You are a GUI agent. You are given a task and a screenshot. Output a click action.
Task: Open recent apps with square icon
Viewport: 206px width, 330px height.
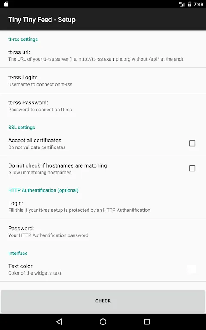point(147,321)
